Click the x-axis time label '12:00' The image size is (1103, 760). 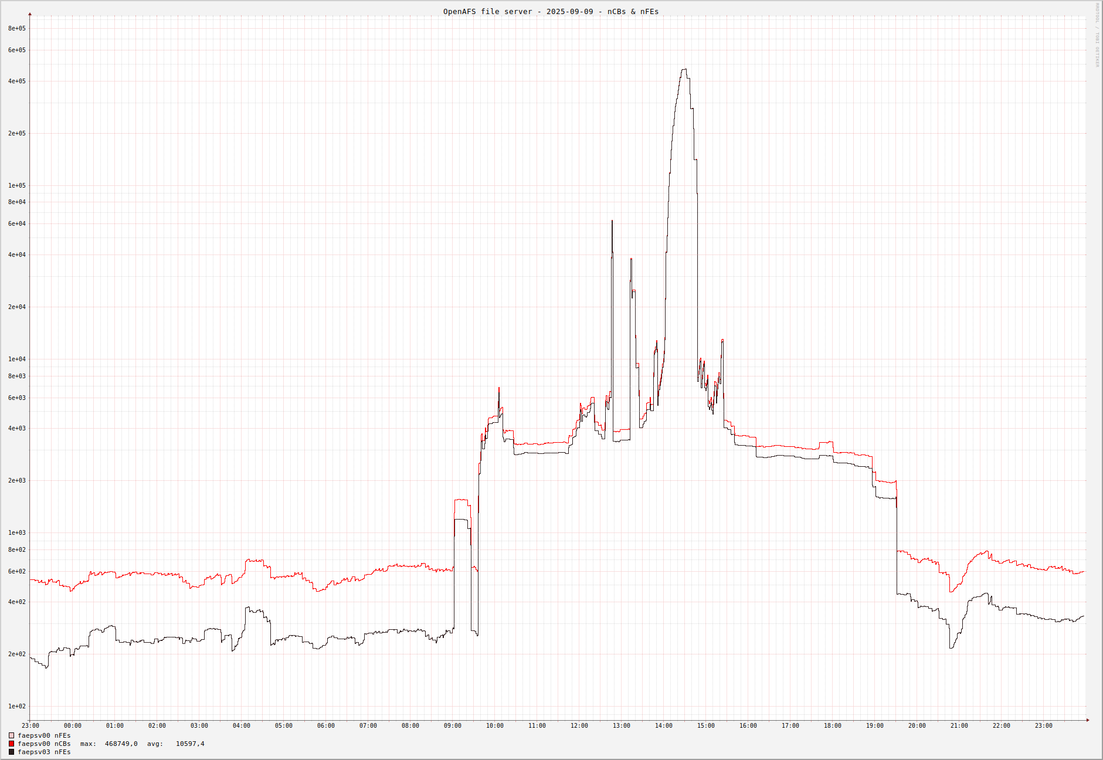point(579,726)
